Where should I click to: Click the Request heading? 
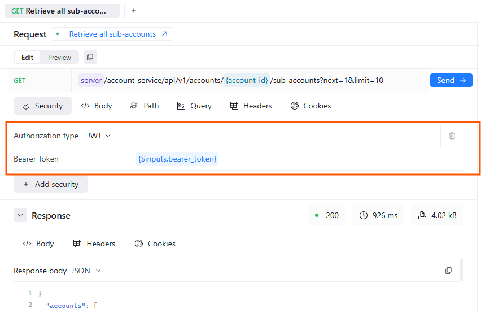coord(30,34)
